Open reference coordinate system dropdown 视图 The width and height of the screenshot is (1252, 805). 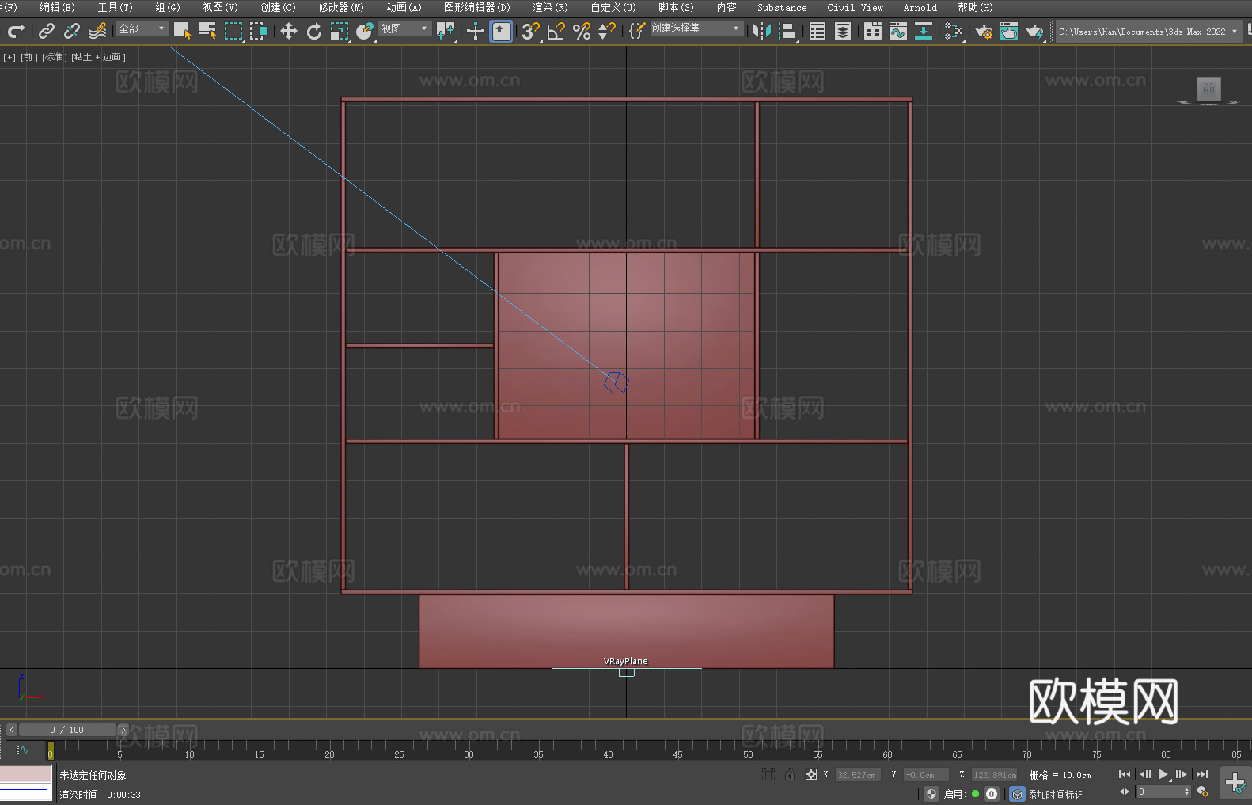(405, 28)
